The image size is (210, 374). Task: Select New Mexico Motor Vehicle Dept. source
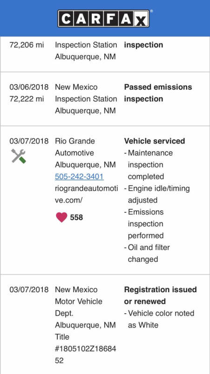[x=79, y=301]
